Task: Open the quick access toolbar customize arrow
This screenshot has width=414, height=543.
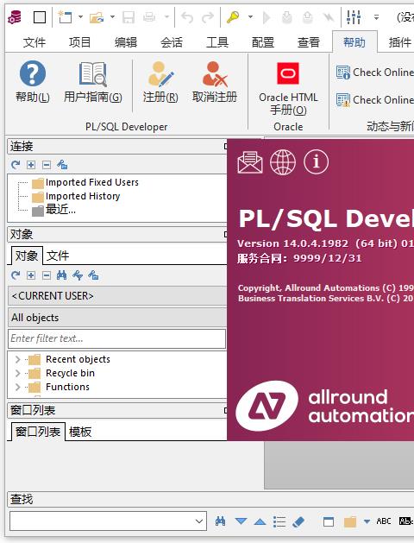Action: tap(376, 16)
